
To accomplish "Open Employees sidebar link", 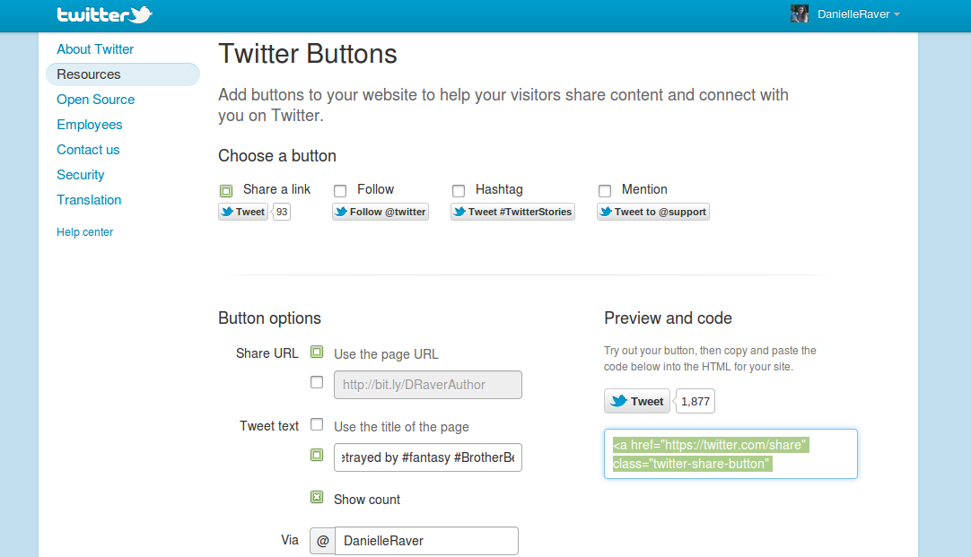I will 90,125.
